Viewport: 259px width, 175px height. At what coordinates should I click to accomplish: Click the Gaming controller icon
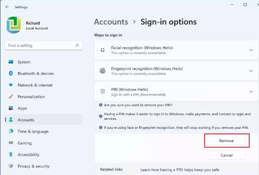point(11,143)
